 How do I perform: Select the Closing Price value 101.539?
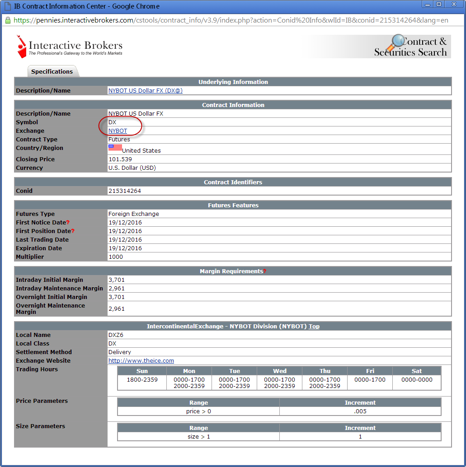pyautogui.click(x=120, y=159)
